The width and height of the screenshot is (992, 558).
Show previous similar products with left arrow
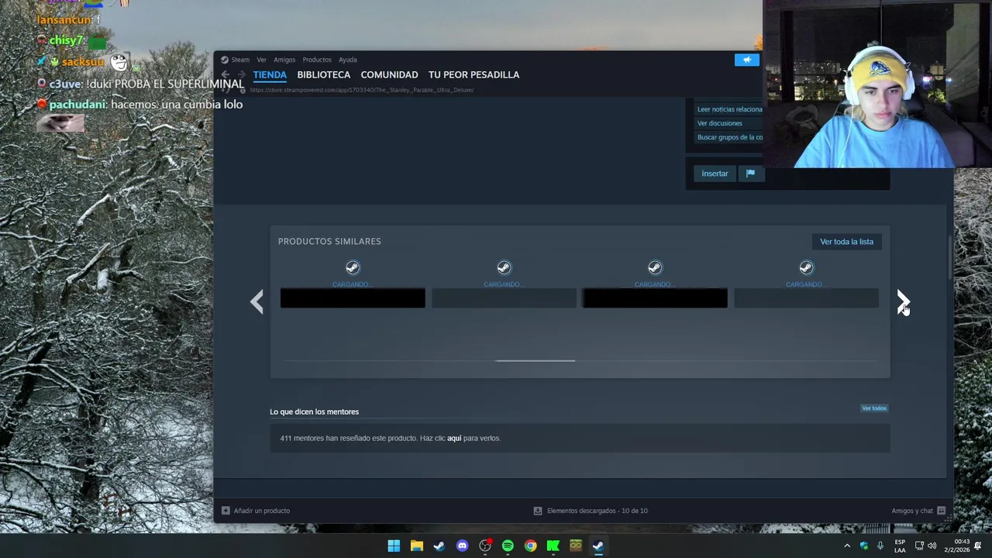(257, 301)
